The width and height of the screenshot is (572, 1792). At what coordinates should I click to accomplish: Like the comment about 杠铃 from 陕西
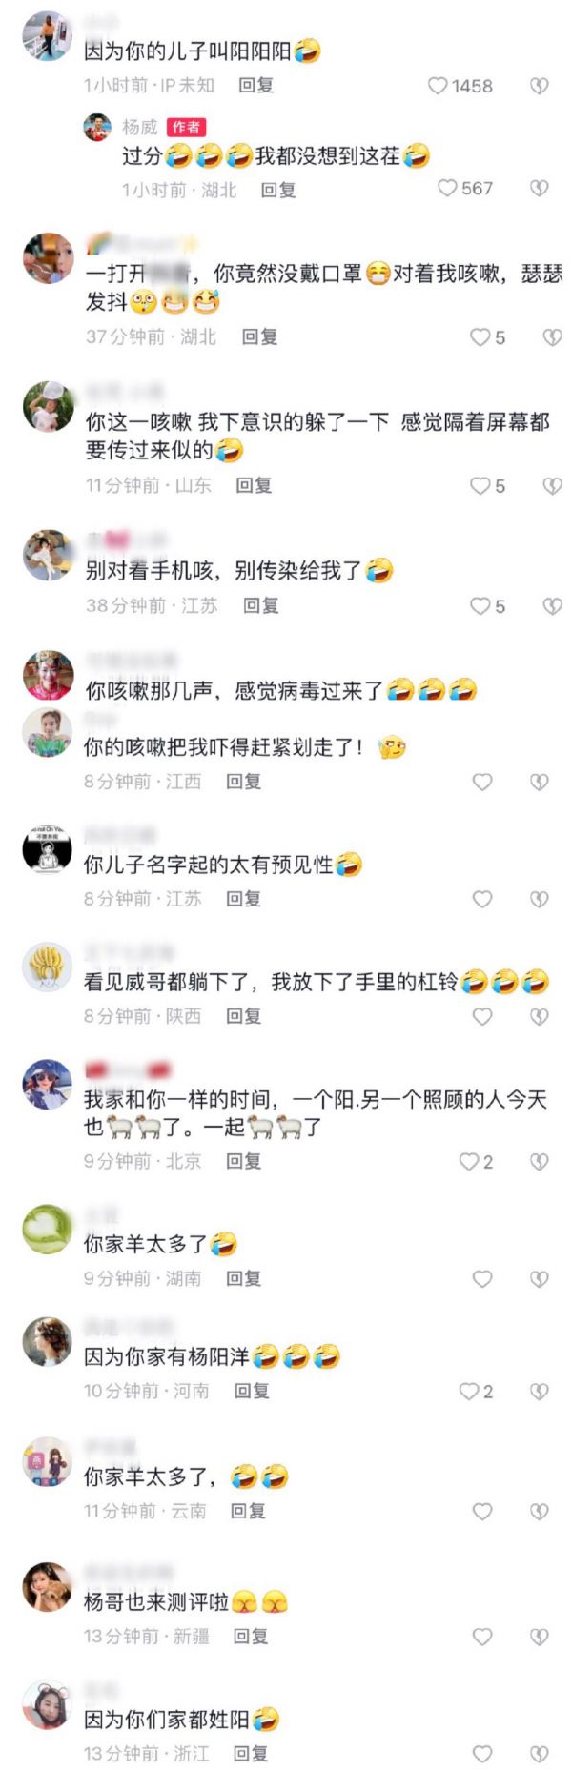point(482,1016)
